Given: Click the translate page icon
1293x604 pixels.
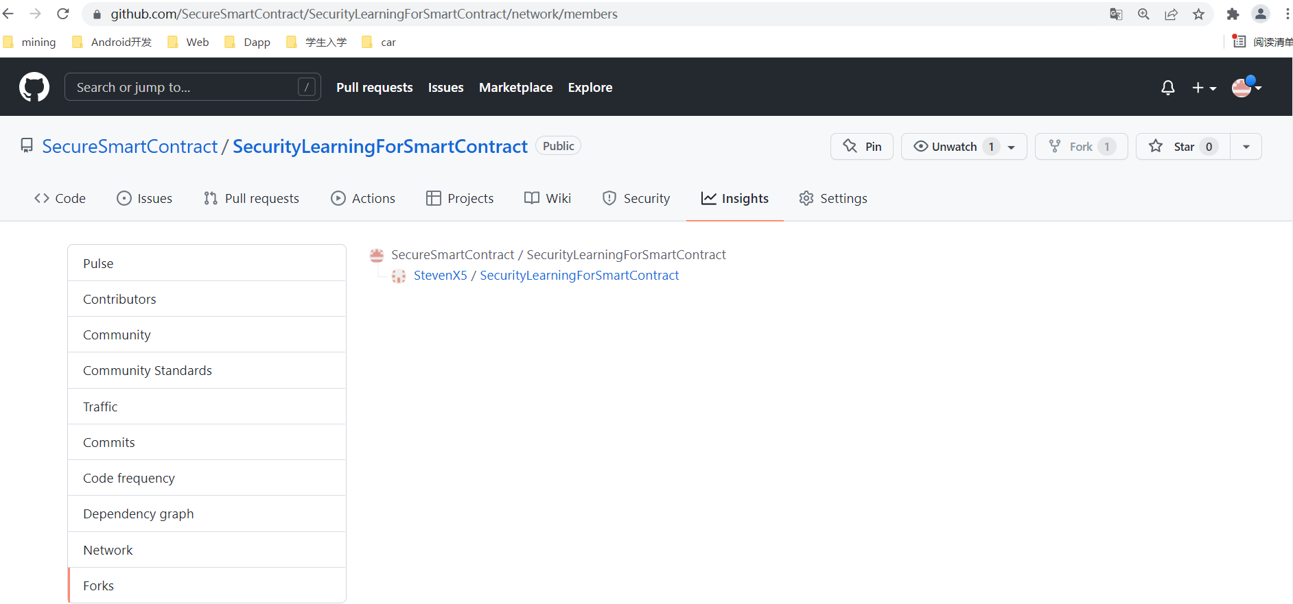Looking at the screenshot, I should click(x=1116, y=14).
